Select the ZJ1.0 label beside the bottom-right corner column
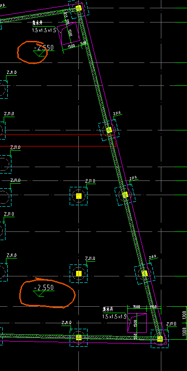The width and height of the screenshot is (187, 371). point(171,324)
